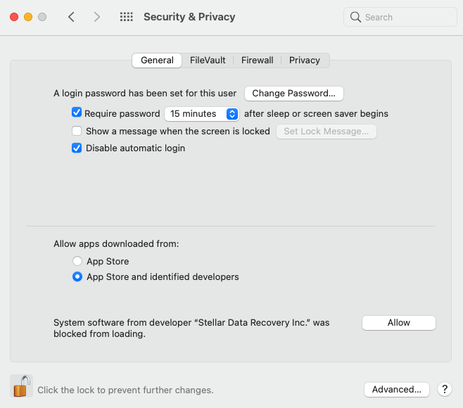Click the lock icon to prevent changes
The height and width of the screenshot is (408, 463).
(x=22, y=386)
